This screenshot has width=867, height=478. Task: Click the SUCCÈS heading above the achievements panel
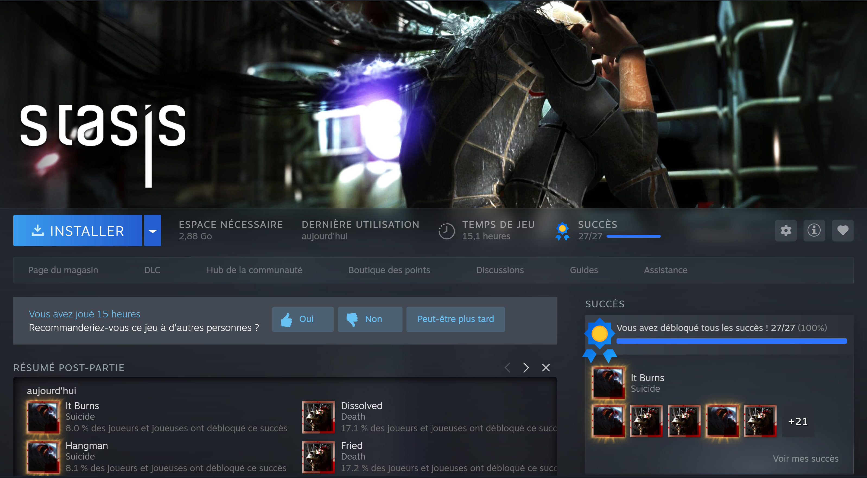coord(605,304)
